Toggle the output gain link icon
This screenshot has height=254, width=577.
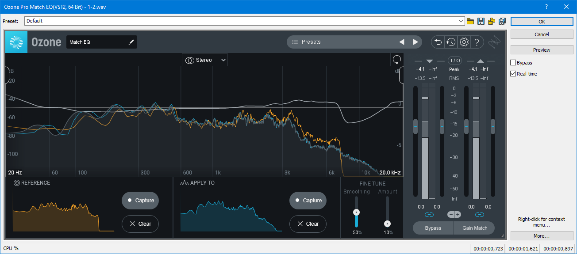[x=480, y=215]
